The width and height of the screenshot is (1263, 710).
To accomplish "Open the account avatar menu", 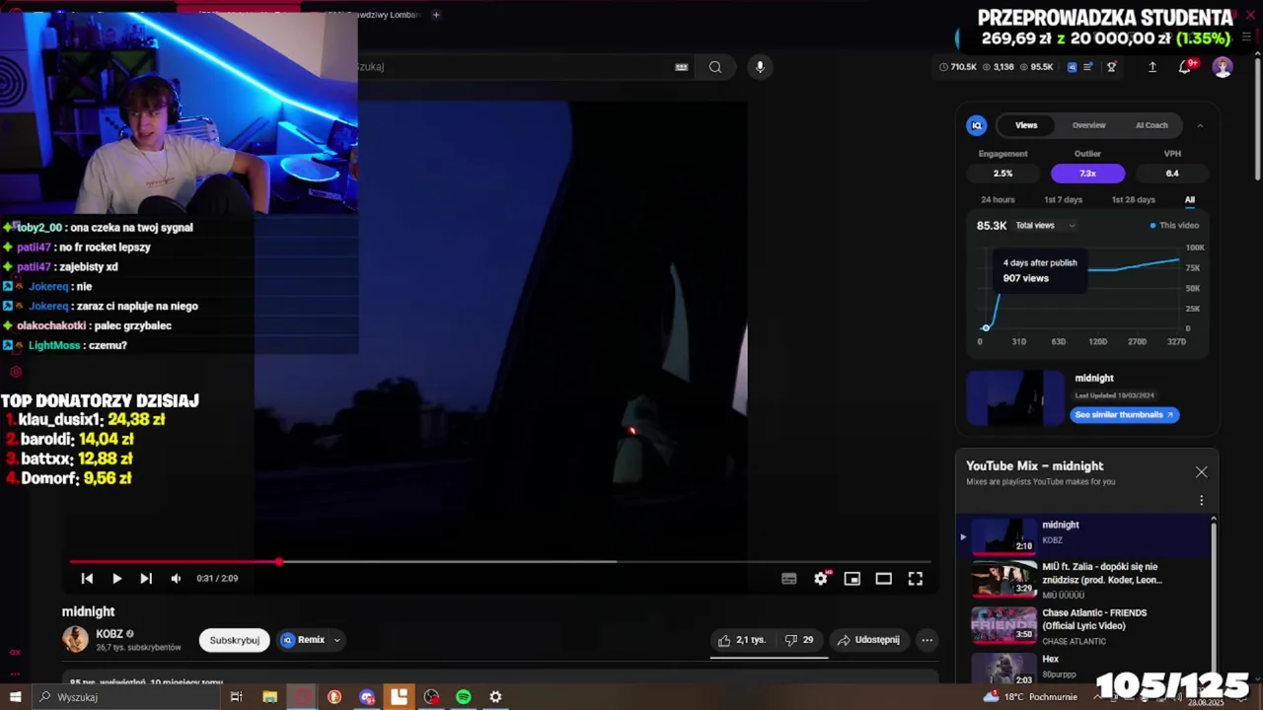I will point(1223,67).
